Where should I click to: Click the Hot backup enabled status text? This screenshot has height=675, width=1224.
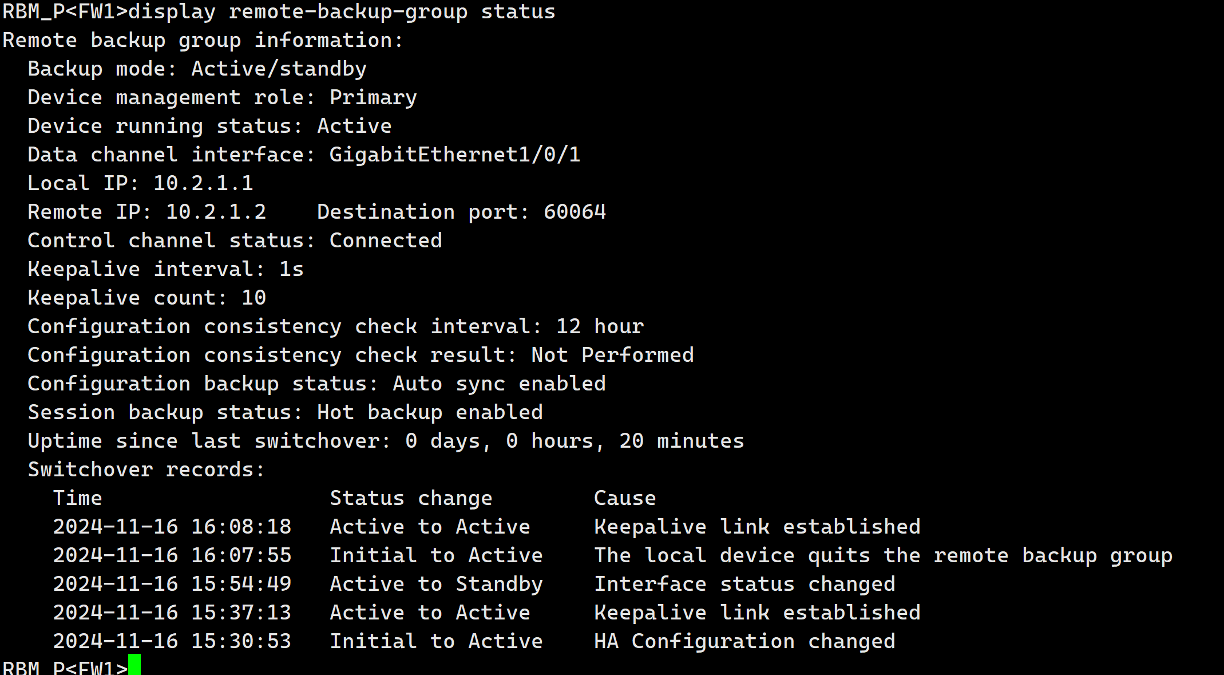coord(430,413)
